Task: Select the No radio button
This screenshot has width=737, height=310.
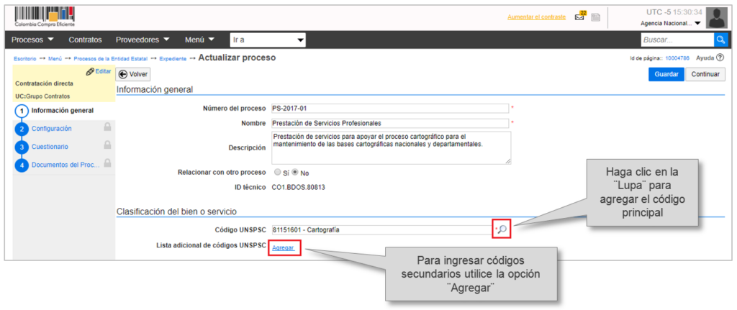Action: coord(295,173)
